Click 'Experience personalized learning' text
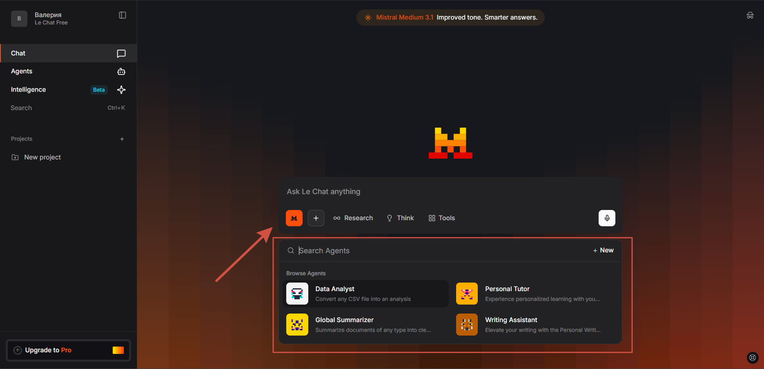Screen dimensions: 764x369 pyautogui.click(x=542, y=299)
